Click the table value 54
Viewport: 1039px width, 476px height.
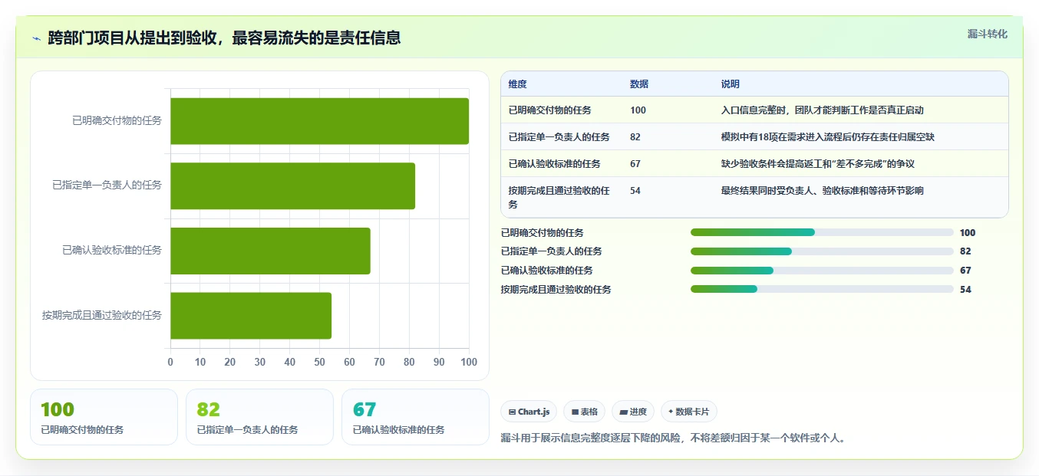coord(635,191)
